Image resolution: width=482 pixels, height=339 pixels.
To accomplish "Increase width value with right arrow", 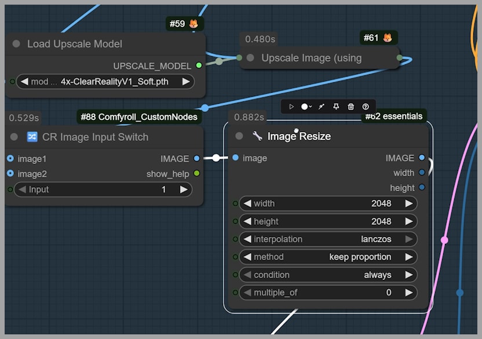I will pos(408,203).
